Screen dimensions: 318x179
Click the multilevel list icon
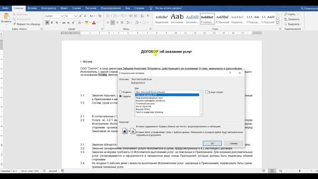click(x=122, y=16)
